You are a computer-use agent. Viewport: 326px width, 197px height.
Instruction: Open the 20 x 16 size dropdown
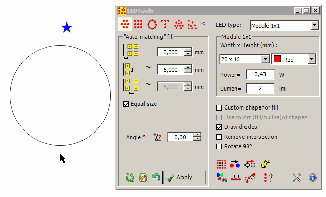[265, 59]
